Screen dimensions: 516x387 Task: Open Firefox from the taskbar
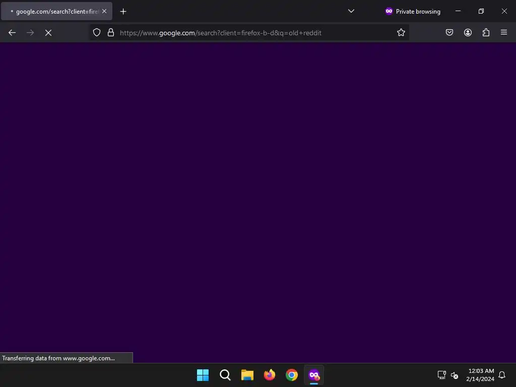tap(270, 375)
